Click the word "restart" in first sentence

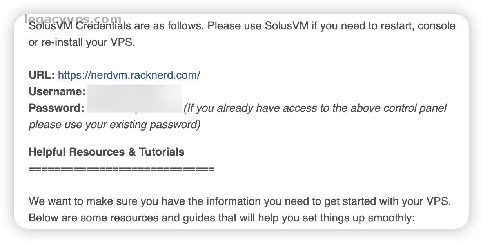pyautogui.click(x=392, y=26)
